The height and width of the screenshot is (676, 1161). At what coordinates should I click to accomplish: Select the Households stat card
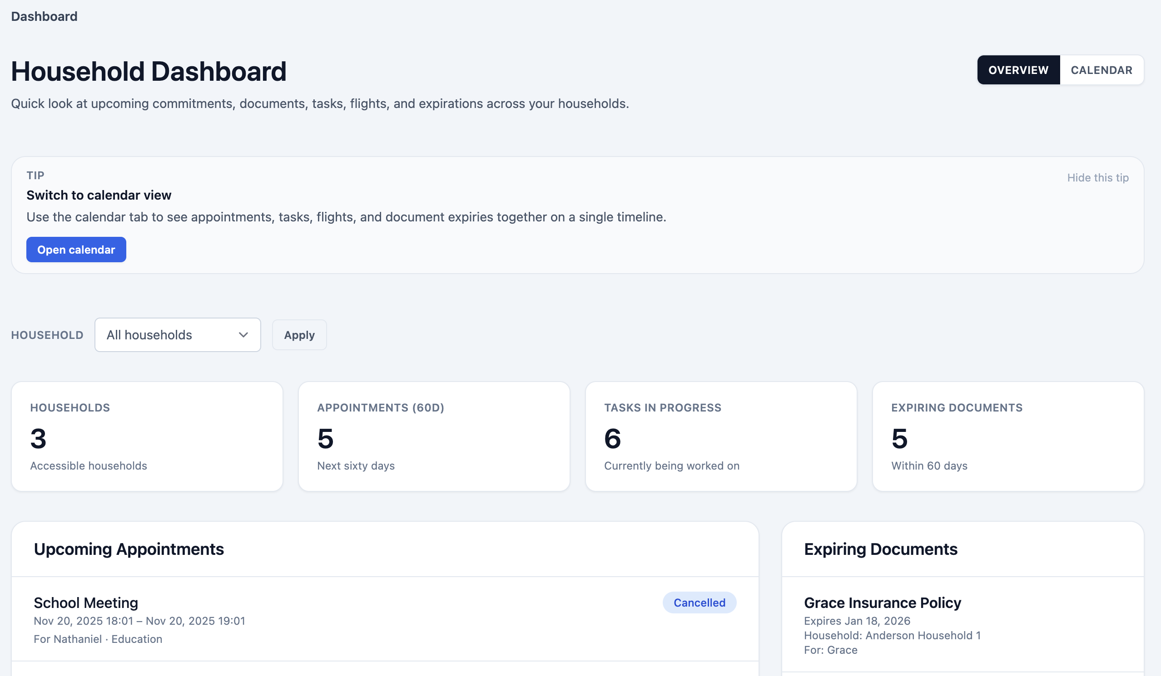coord(147,436)
